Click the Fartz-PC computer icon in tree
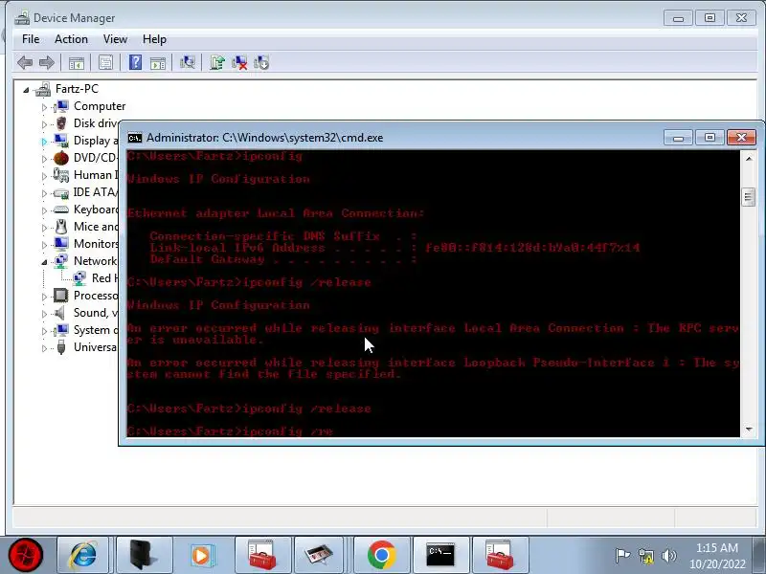The image size is (766, 574). coord(43,89)
